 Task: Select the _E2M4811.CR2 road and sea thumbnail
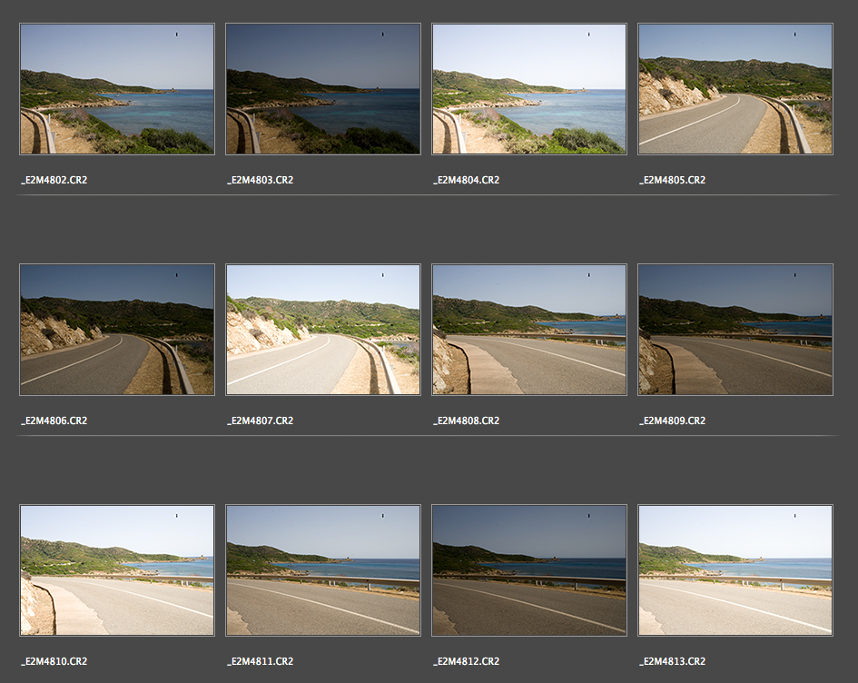coord(323,569)
